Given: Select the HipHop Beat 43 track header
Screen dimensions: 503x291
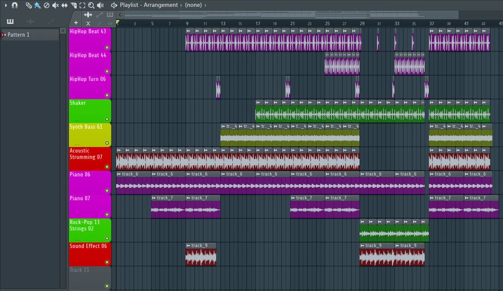Looking at the screenshot, I should (90, 39).
